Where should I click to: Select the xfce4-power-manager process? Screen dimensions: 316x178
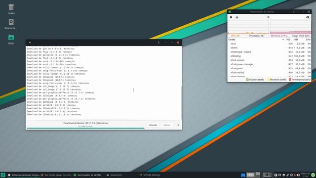point(269,64)
